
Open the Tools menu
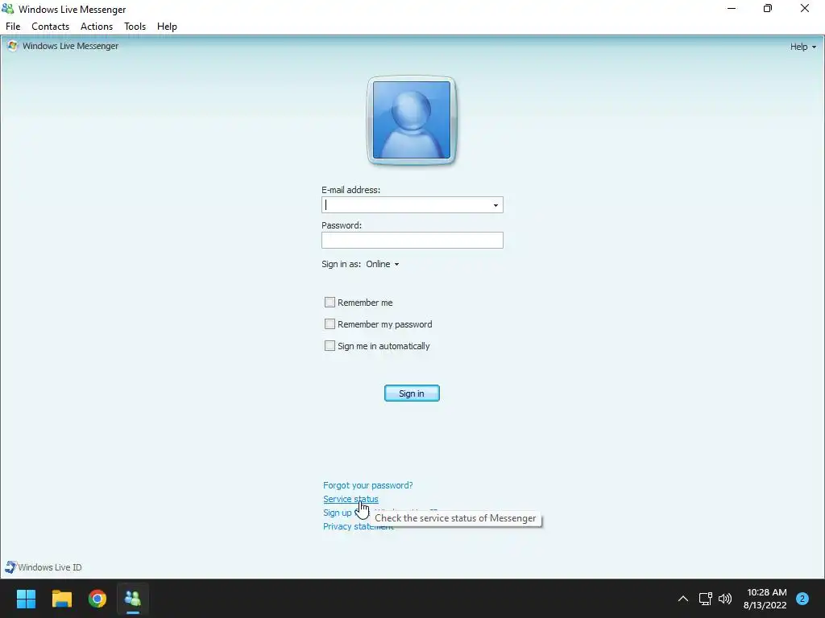pos(135,27)
